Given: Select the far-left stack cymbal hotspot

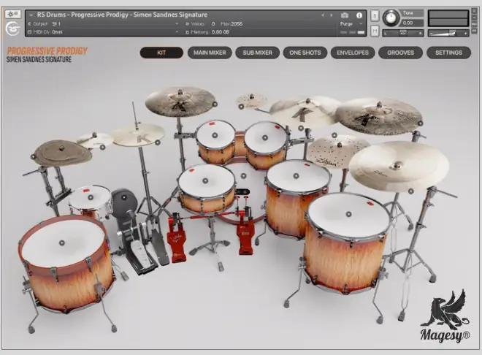Looking at the screenshot, I should tap(33, 157).
